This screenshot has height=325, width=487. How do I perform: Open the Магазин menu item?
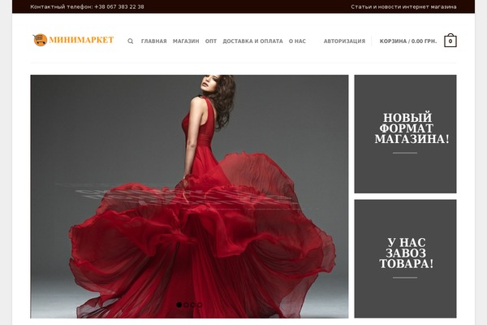[x=186, y=41]
